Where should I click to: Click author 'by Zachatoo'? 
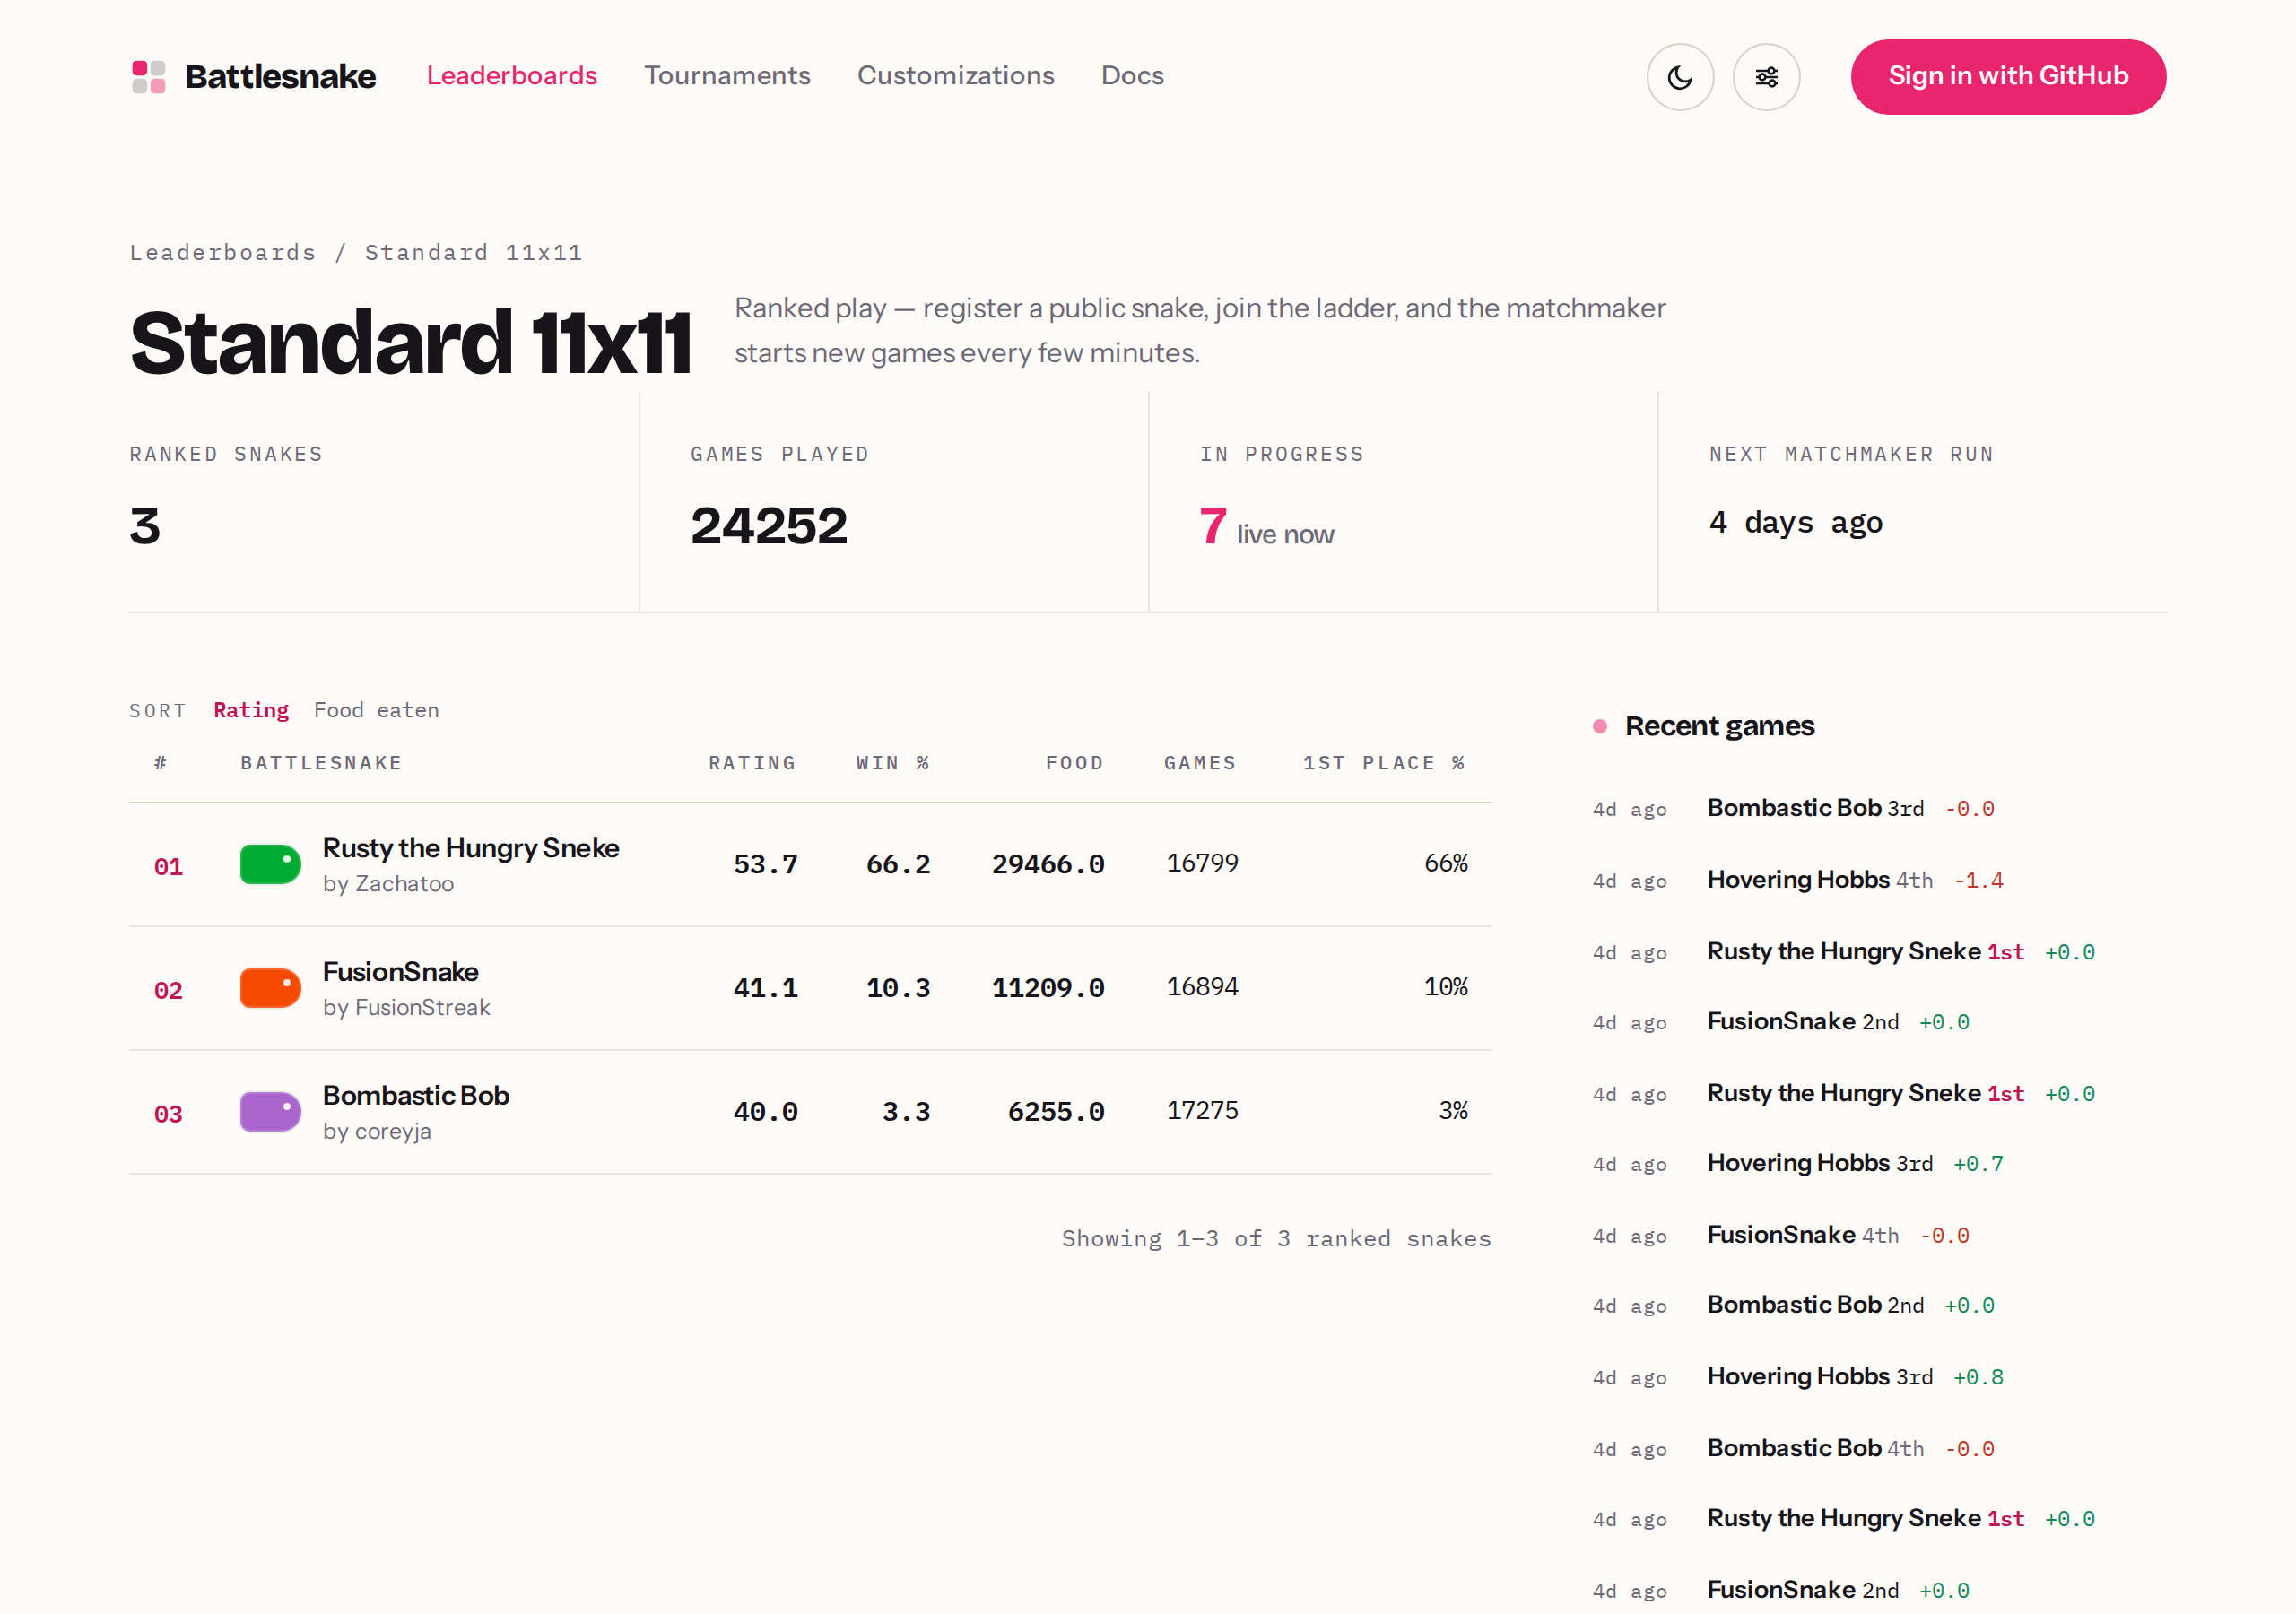(x=388, y=884)
